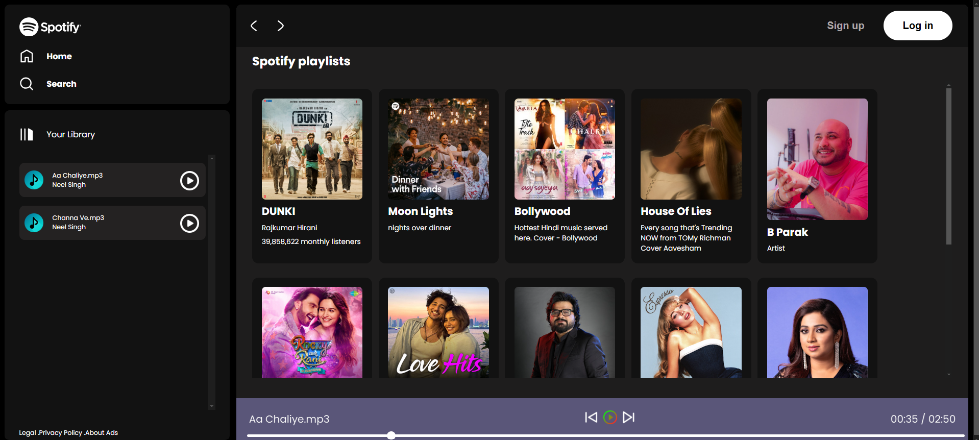
Task: Play Aa Chaliye.mp3 from the library
Action: pos(189,180)
